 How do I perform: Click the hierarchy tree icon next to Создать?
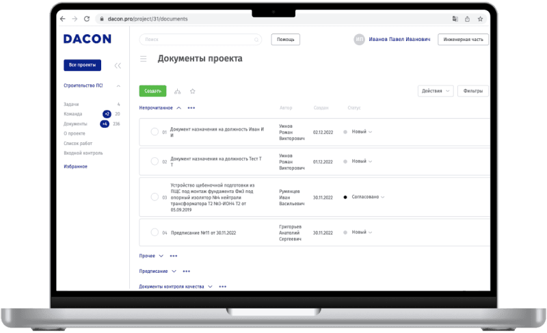[178, 91]
